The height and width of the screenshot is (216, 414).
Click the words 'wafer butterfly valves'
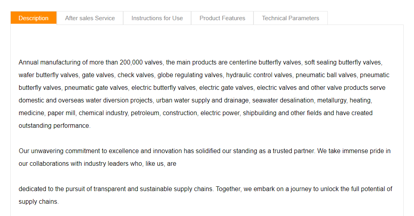tap(48, 75)
